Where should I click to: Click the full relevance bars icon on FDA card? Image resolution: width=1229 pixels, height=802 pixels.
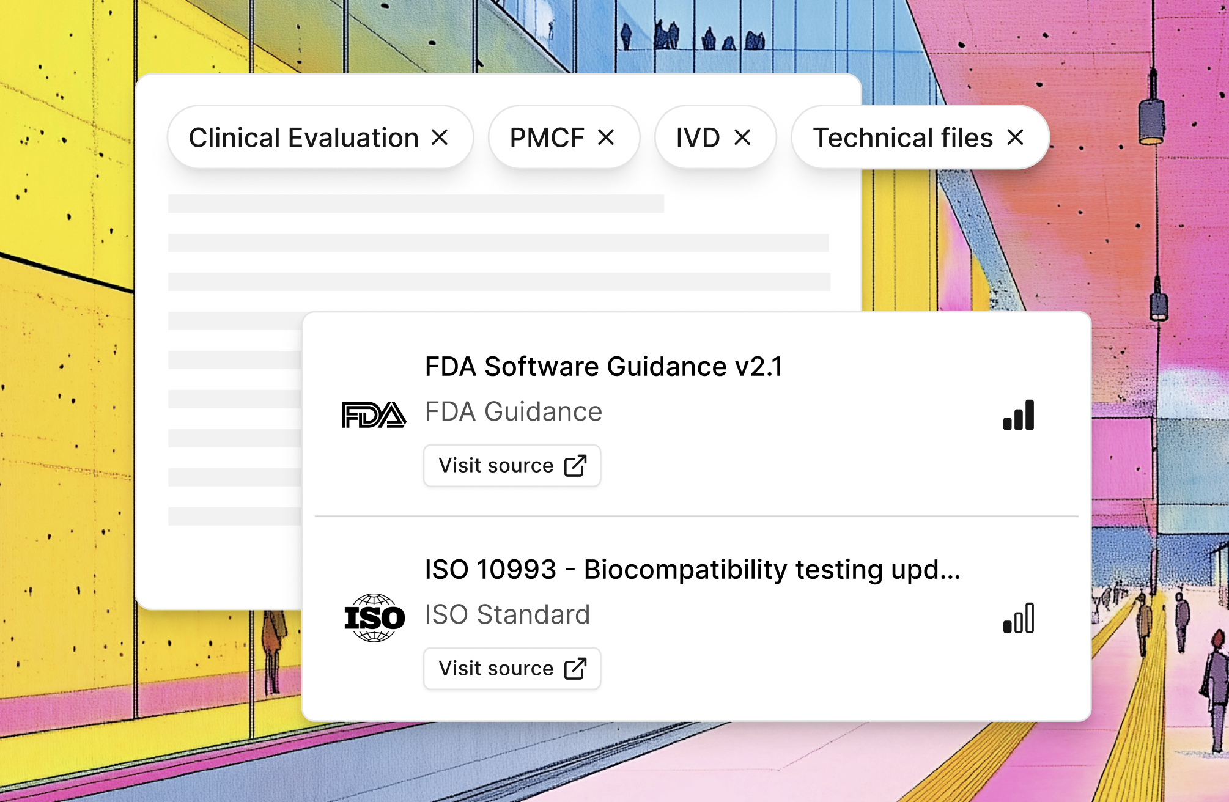click(x=1019, y=415)
